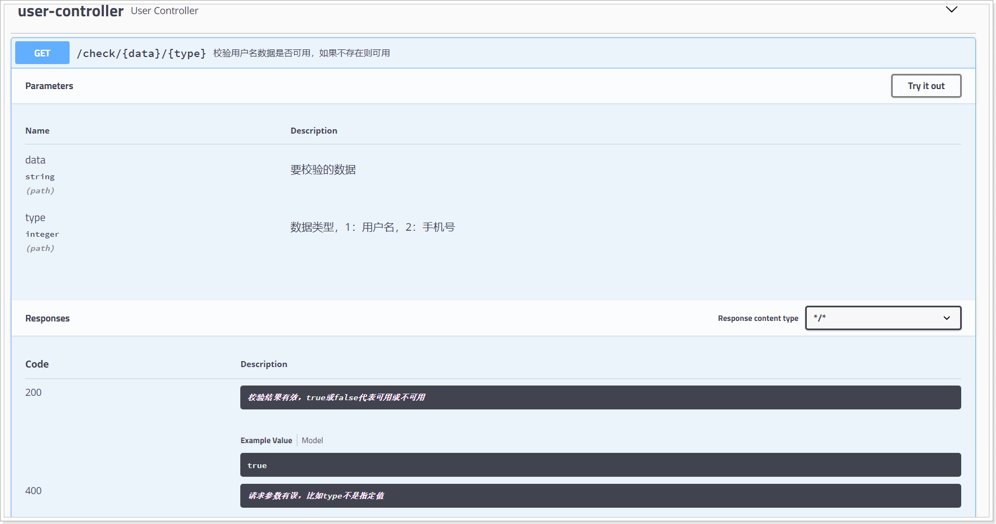The height and width of the screenshot is (524, 996).
Task: Click the expand arrow for user-controller section
Action: click(x=951, y=9)
